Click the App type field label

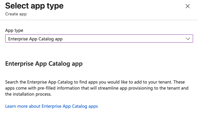click(14, 31)
